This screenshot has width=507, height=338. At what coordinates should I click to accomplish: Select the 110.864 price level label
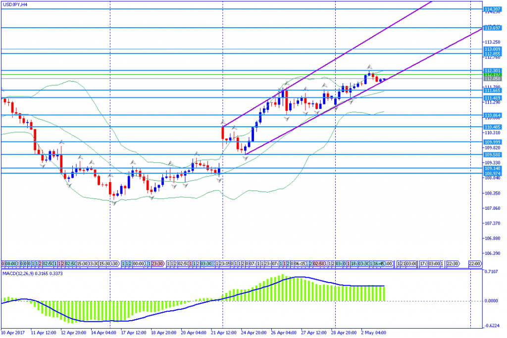pos(492,115)
